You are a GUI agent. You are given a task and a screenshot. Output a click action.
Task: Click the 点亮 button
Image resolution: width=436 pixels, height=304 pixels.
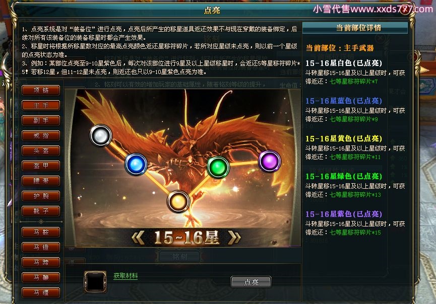[x=251, y=282]
